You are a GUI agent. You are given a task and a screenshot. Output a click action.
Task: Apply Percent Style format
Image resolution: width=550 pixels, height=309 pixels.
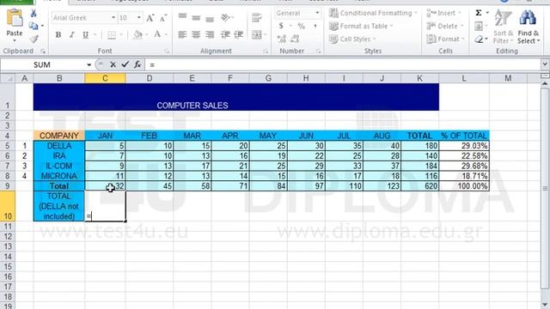point(302,26)
